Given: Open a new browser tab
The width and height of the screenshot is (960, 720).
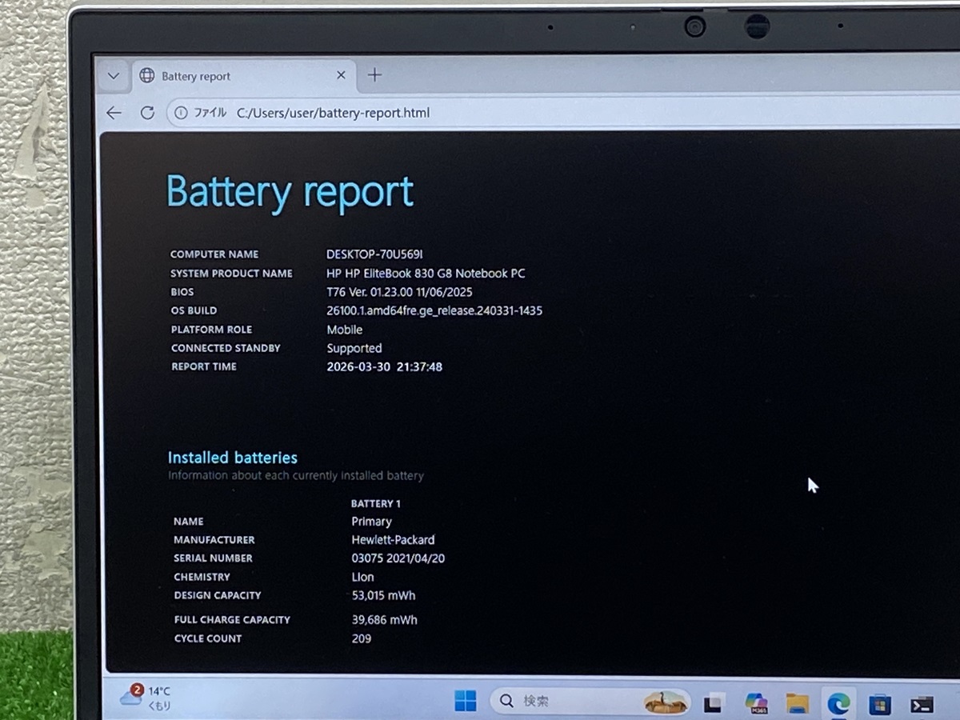Looking at the screenshot, I should tap(374, 75).
